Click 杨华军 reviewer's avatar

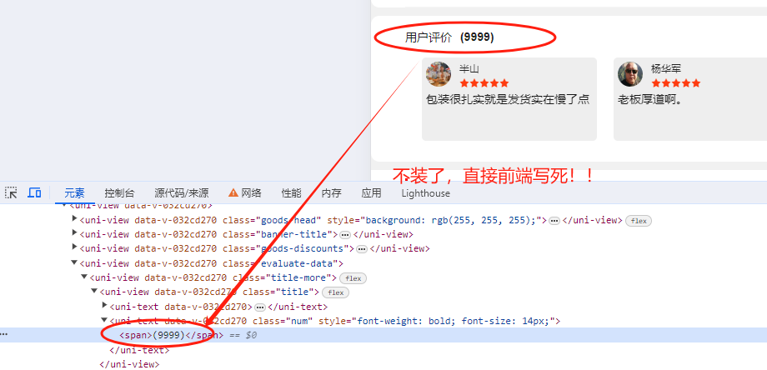coord(630,74)
